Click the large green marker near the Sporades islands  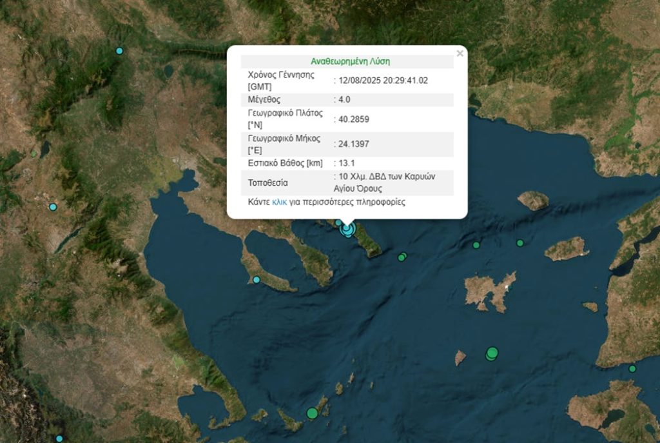coord(312,413)
